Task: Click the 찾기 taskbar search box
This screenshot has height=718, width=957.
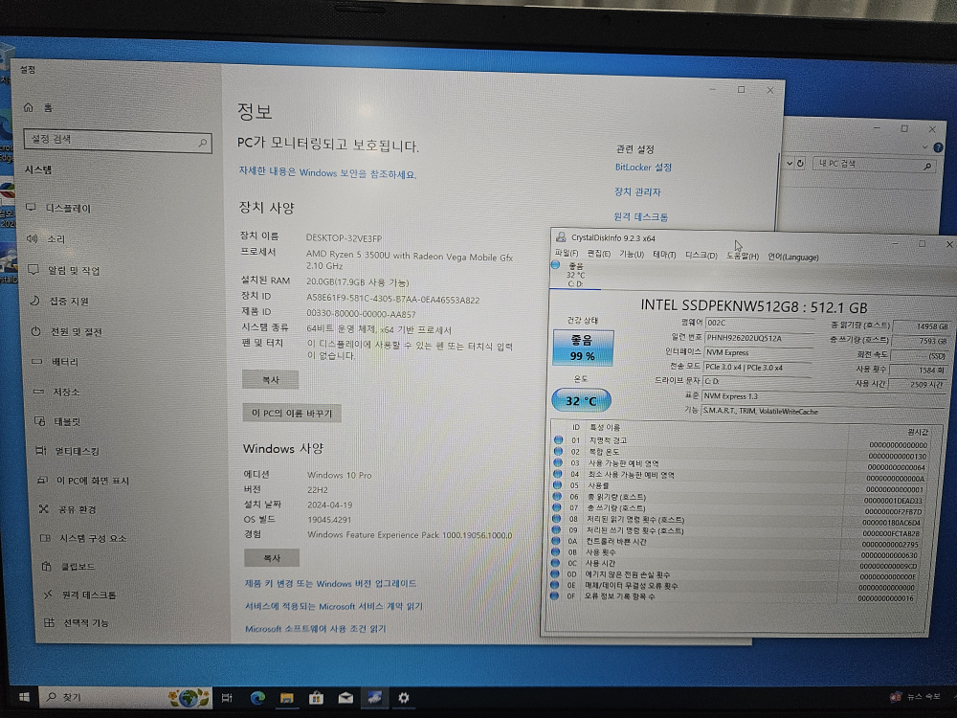Action: click(x=125, y=697)
